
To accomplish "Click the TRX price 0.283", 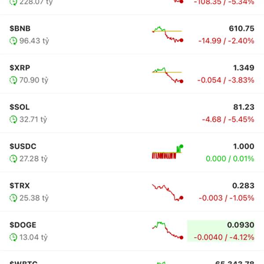I will (x=243, y=186).
